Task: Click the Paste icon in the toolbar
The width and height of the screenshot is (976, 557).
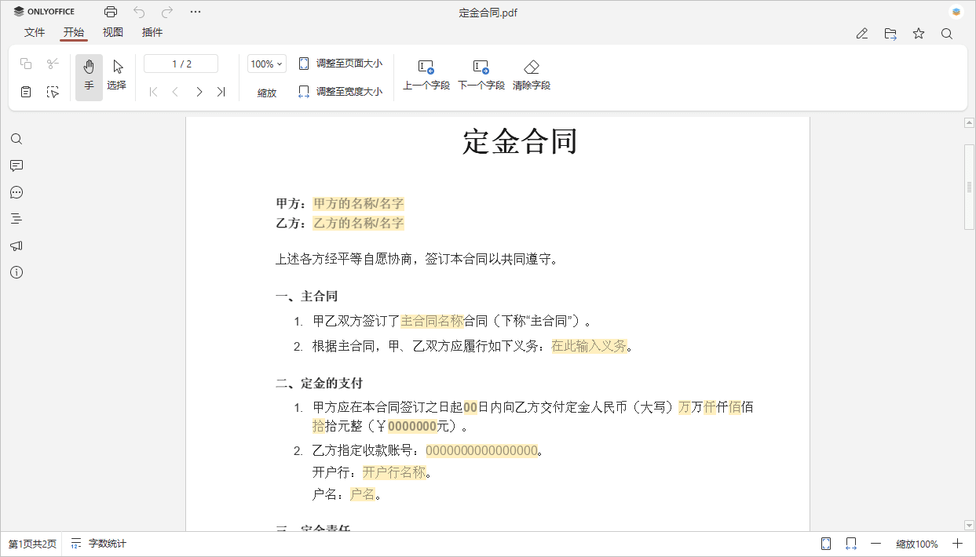Action: point(25,91)
